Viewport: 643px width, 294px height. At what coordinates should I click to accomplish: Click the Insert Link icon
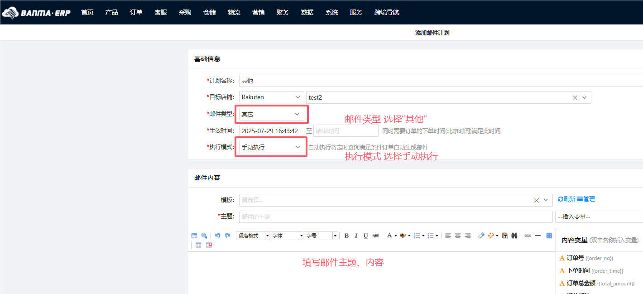coord(528,235)
